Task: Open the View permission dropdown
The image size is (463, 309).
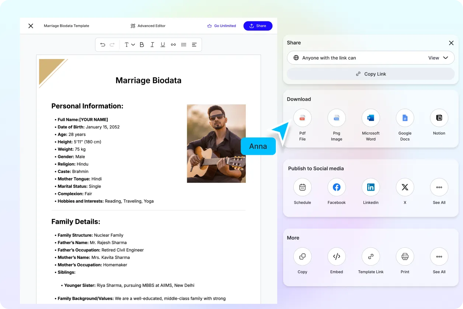Action: pos(438,58)
